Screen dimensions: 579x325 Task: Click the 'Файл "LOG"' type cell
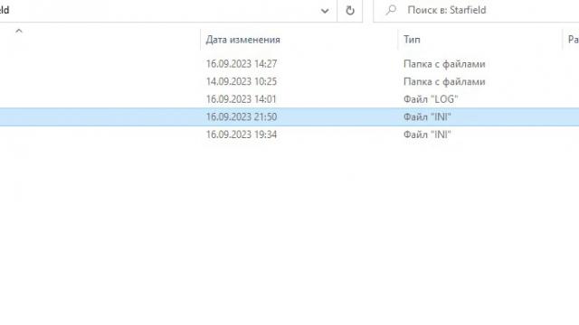click(431, 99)
